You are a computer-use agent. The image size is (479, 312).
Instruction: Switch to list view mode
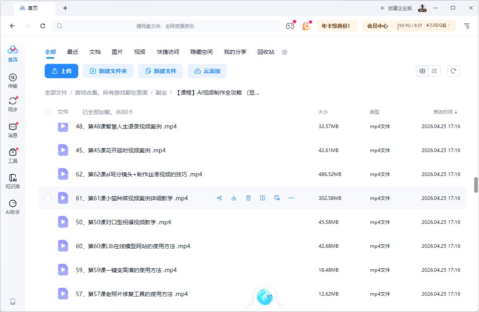pos(434,71)
